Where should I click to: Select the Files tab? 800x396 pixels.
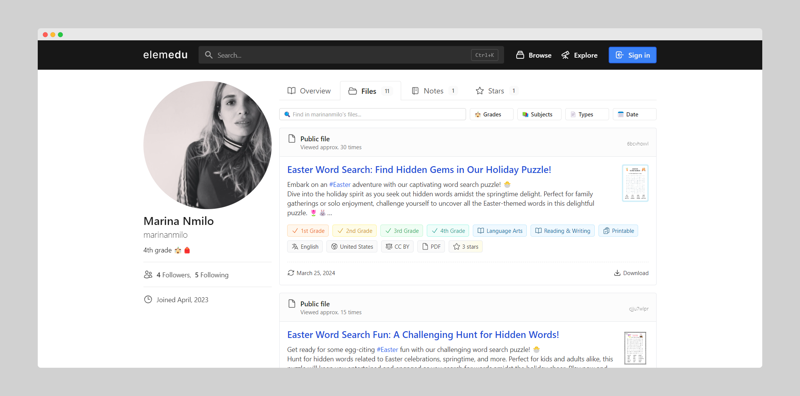370,91
